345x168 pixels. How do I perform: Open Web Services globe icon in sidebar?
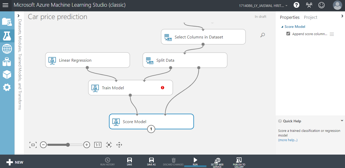[x=7, y=49]
